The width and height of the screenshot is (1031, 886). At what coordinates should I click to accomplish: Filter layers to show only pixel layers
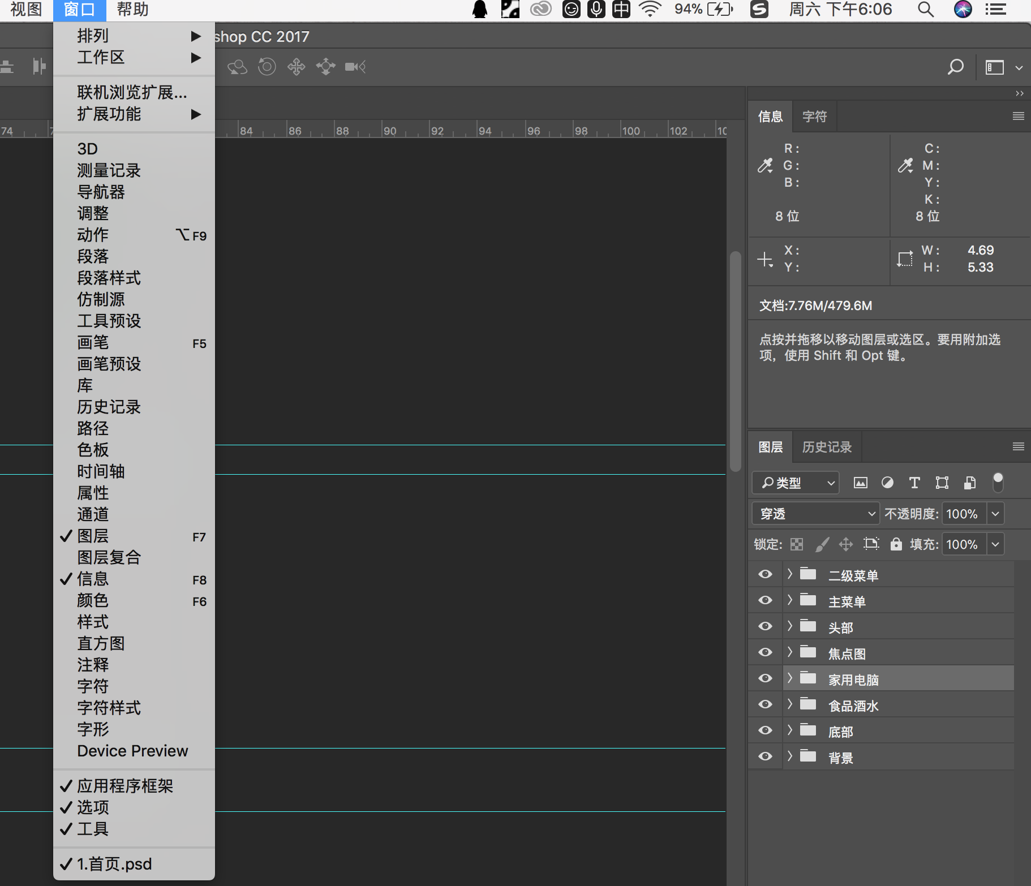[x=861, y=483]
